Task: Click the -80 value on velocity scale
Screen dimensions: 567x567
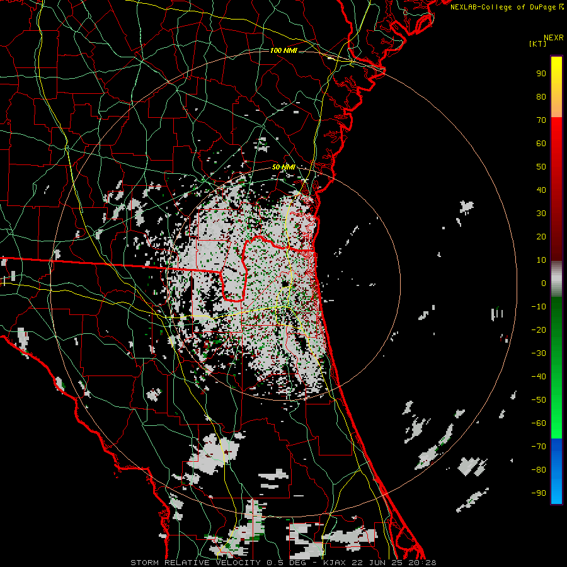Action: coord(539,470)
